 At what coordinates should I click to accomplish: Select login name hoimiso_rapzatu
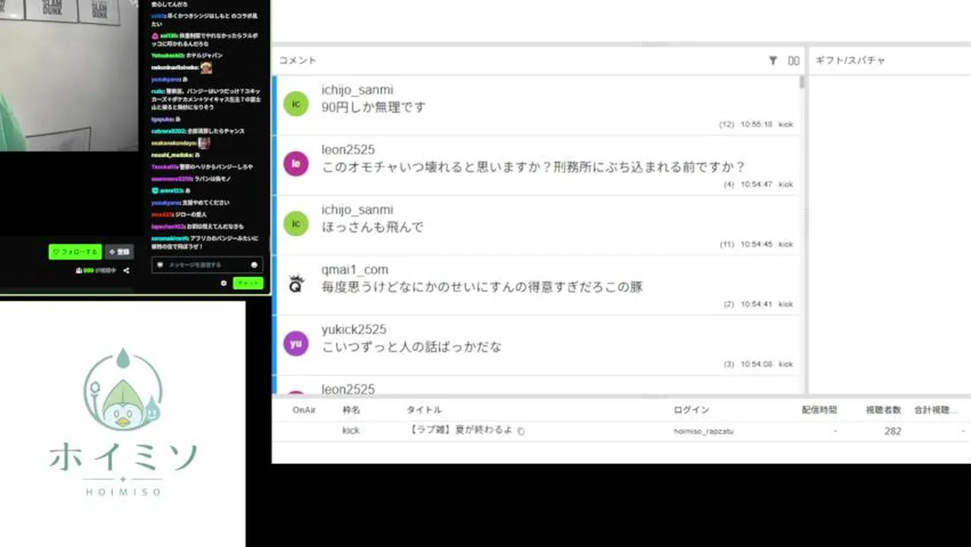[704, 432]
